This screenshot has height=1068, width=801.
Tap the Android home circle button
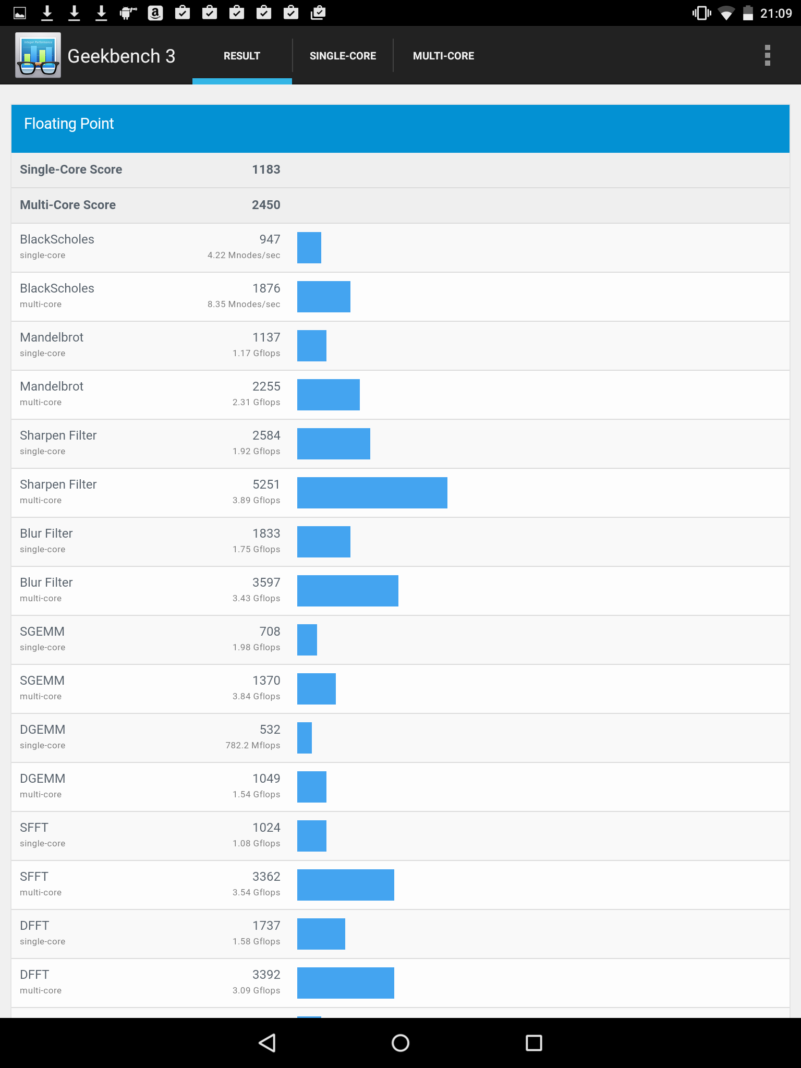[x=400, y=1043]
